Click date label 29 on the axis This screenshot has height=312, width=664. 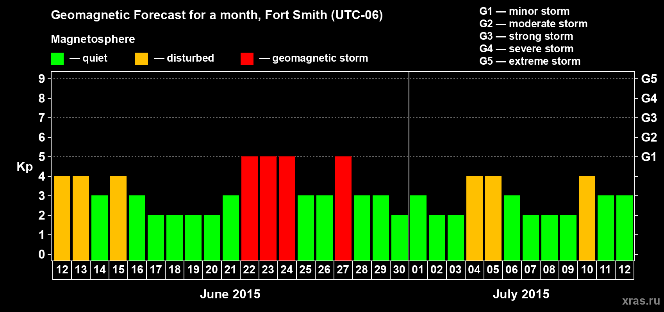coord(381,270)
